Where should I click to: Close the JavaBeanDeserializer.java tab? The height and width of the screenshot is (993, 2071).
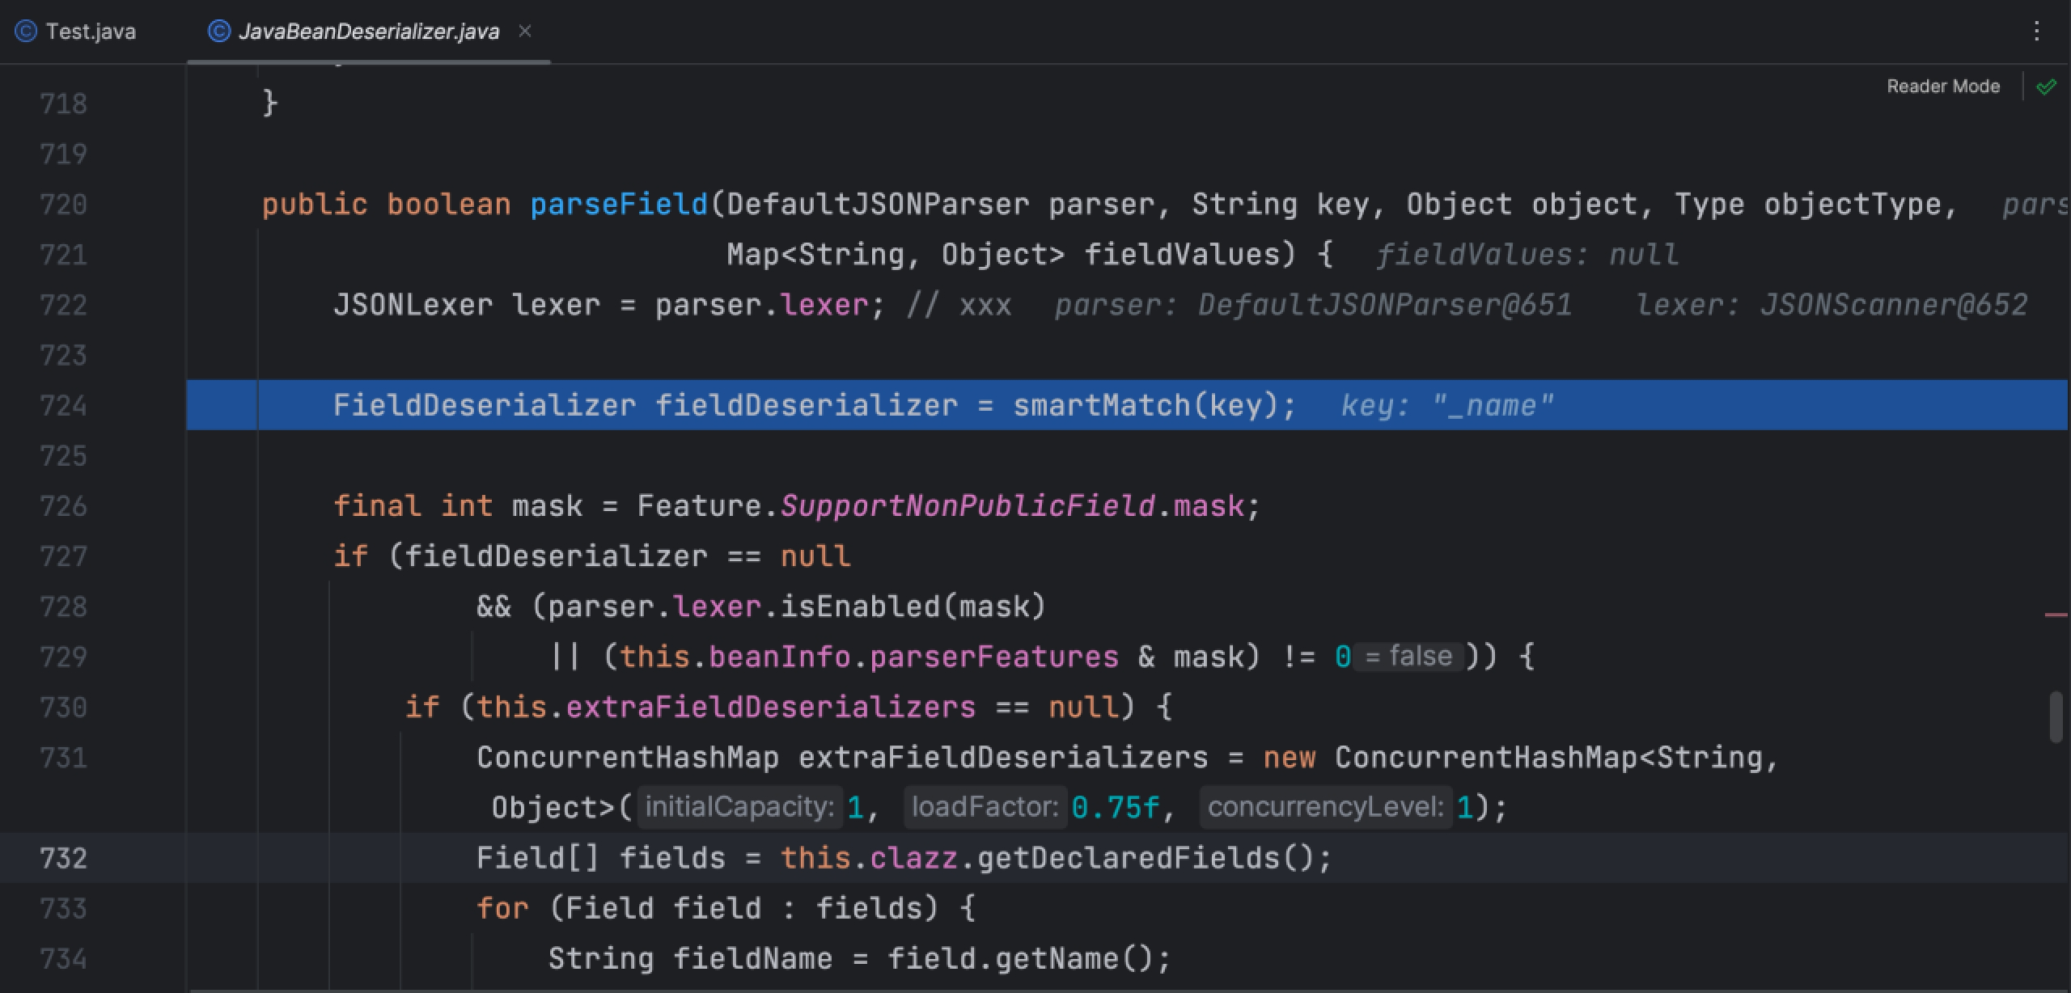pos(525,31)
